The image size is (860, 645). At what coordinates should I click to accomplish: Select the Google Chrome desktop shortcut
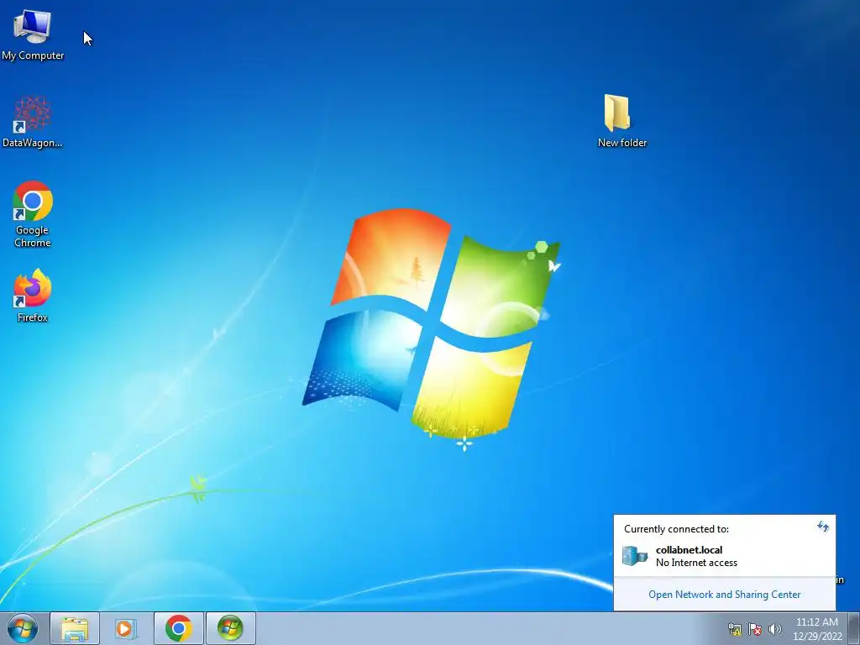coord(33,214)
